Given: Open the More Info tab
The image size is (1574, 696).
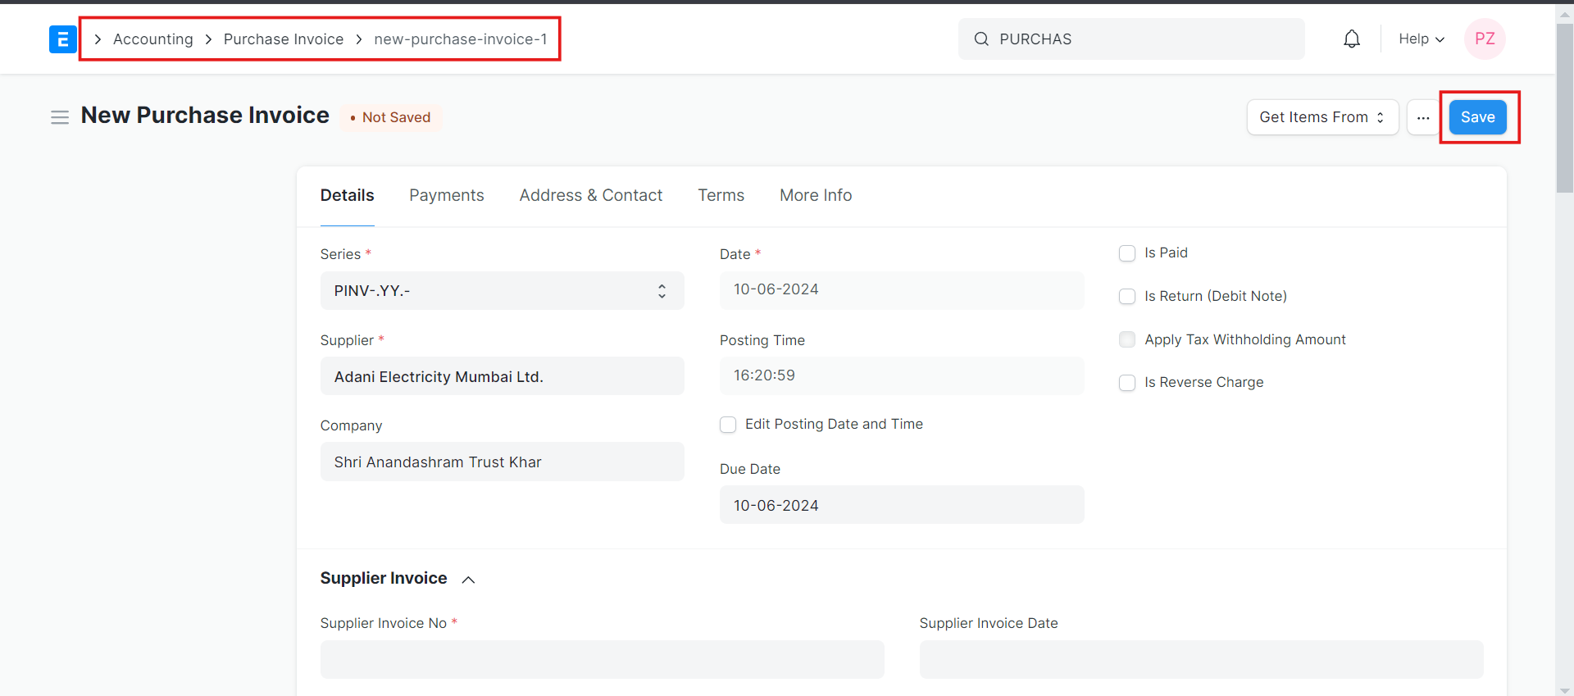Looking at the screenshot, I should click(816, 195).
